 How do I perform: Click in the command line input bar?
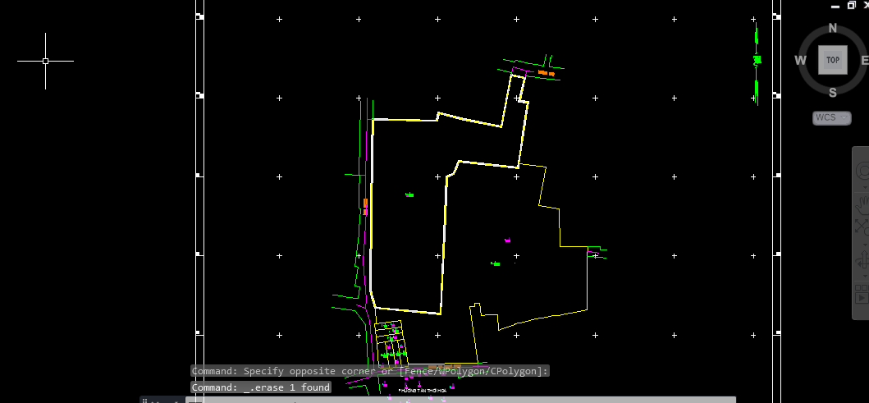click(460, 400)
